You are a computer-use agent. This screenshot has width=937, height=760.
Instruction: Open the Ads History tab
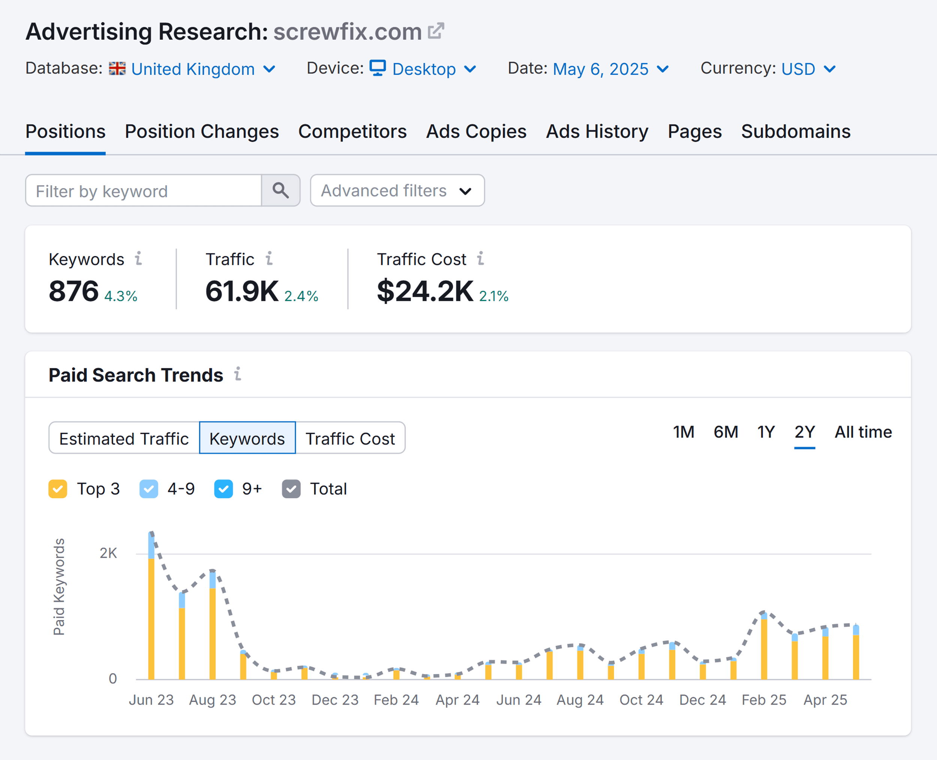[x=596, y=131]
